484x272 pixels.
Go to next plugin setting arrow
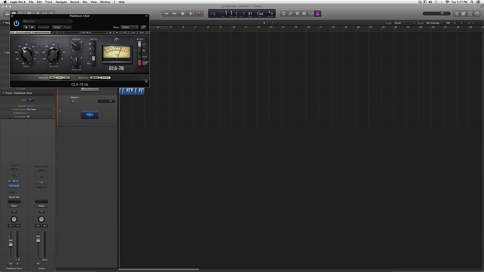[x=33, y=27]
